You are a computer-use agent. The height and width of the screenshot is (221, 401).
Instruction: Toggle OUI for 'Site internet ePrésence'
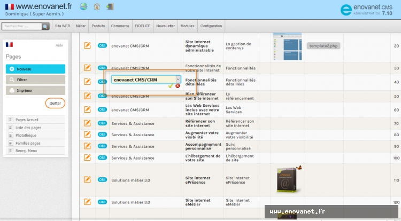tap(102, 180)
